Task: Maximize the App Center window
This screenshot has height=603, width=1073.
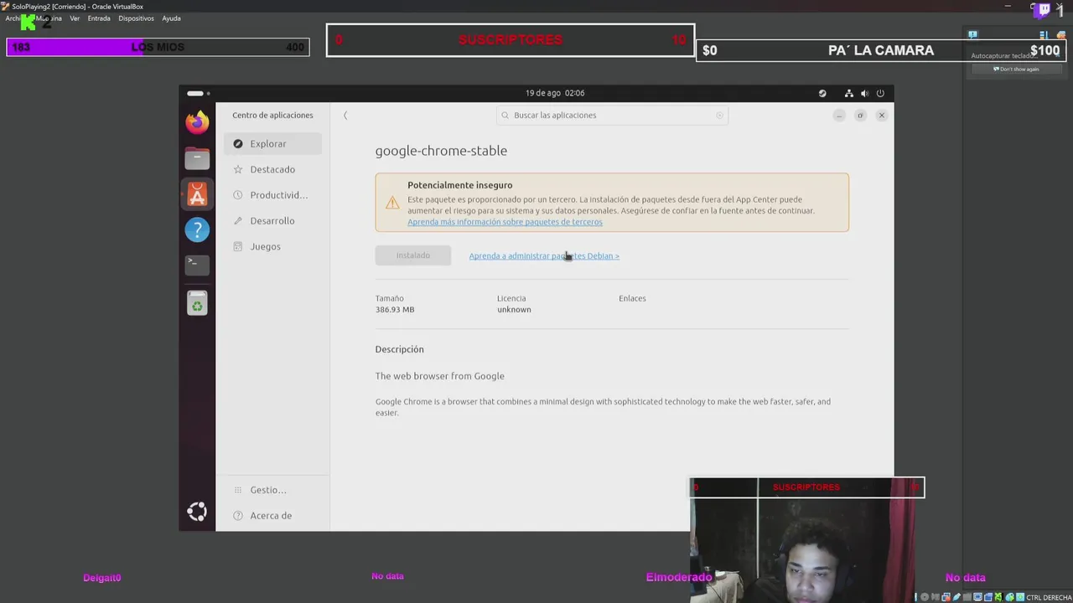Action: 860,116
